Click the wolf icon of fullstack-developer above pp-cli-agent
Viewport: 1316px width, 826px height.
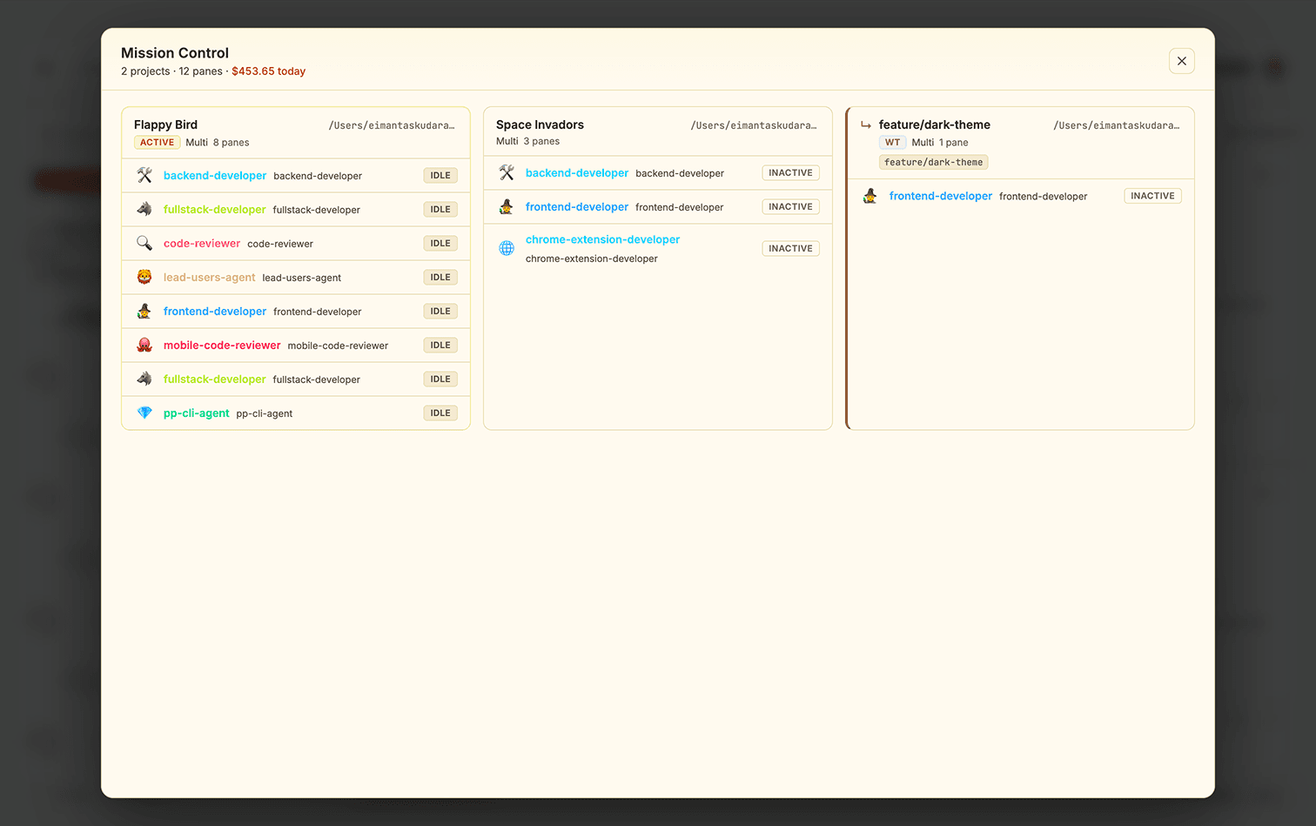[144, 379]
